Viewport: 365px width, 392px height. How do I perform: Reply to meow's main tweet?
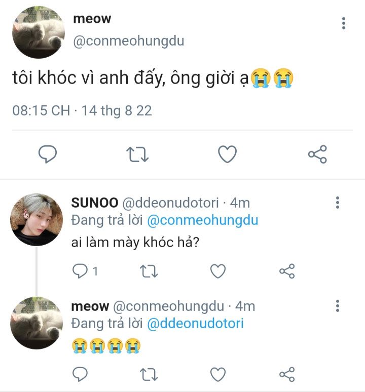tap(48, 154)
